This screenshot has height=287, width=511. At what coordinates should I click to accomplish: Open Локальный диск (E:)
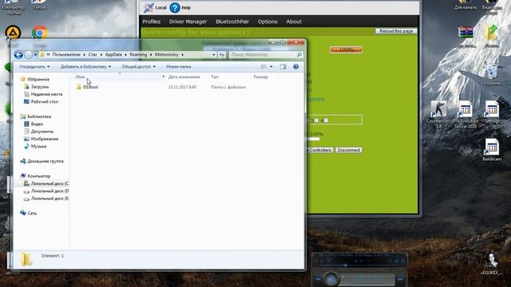pyautogui.click(x=46, y=199)
